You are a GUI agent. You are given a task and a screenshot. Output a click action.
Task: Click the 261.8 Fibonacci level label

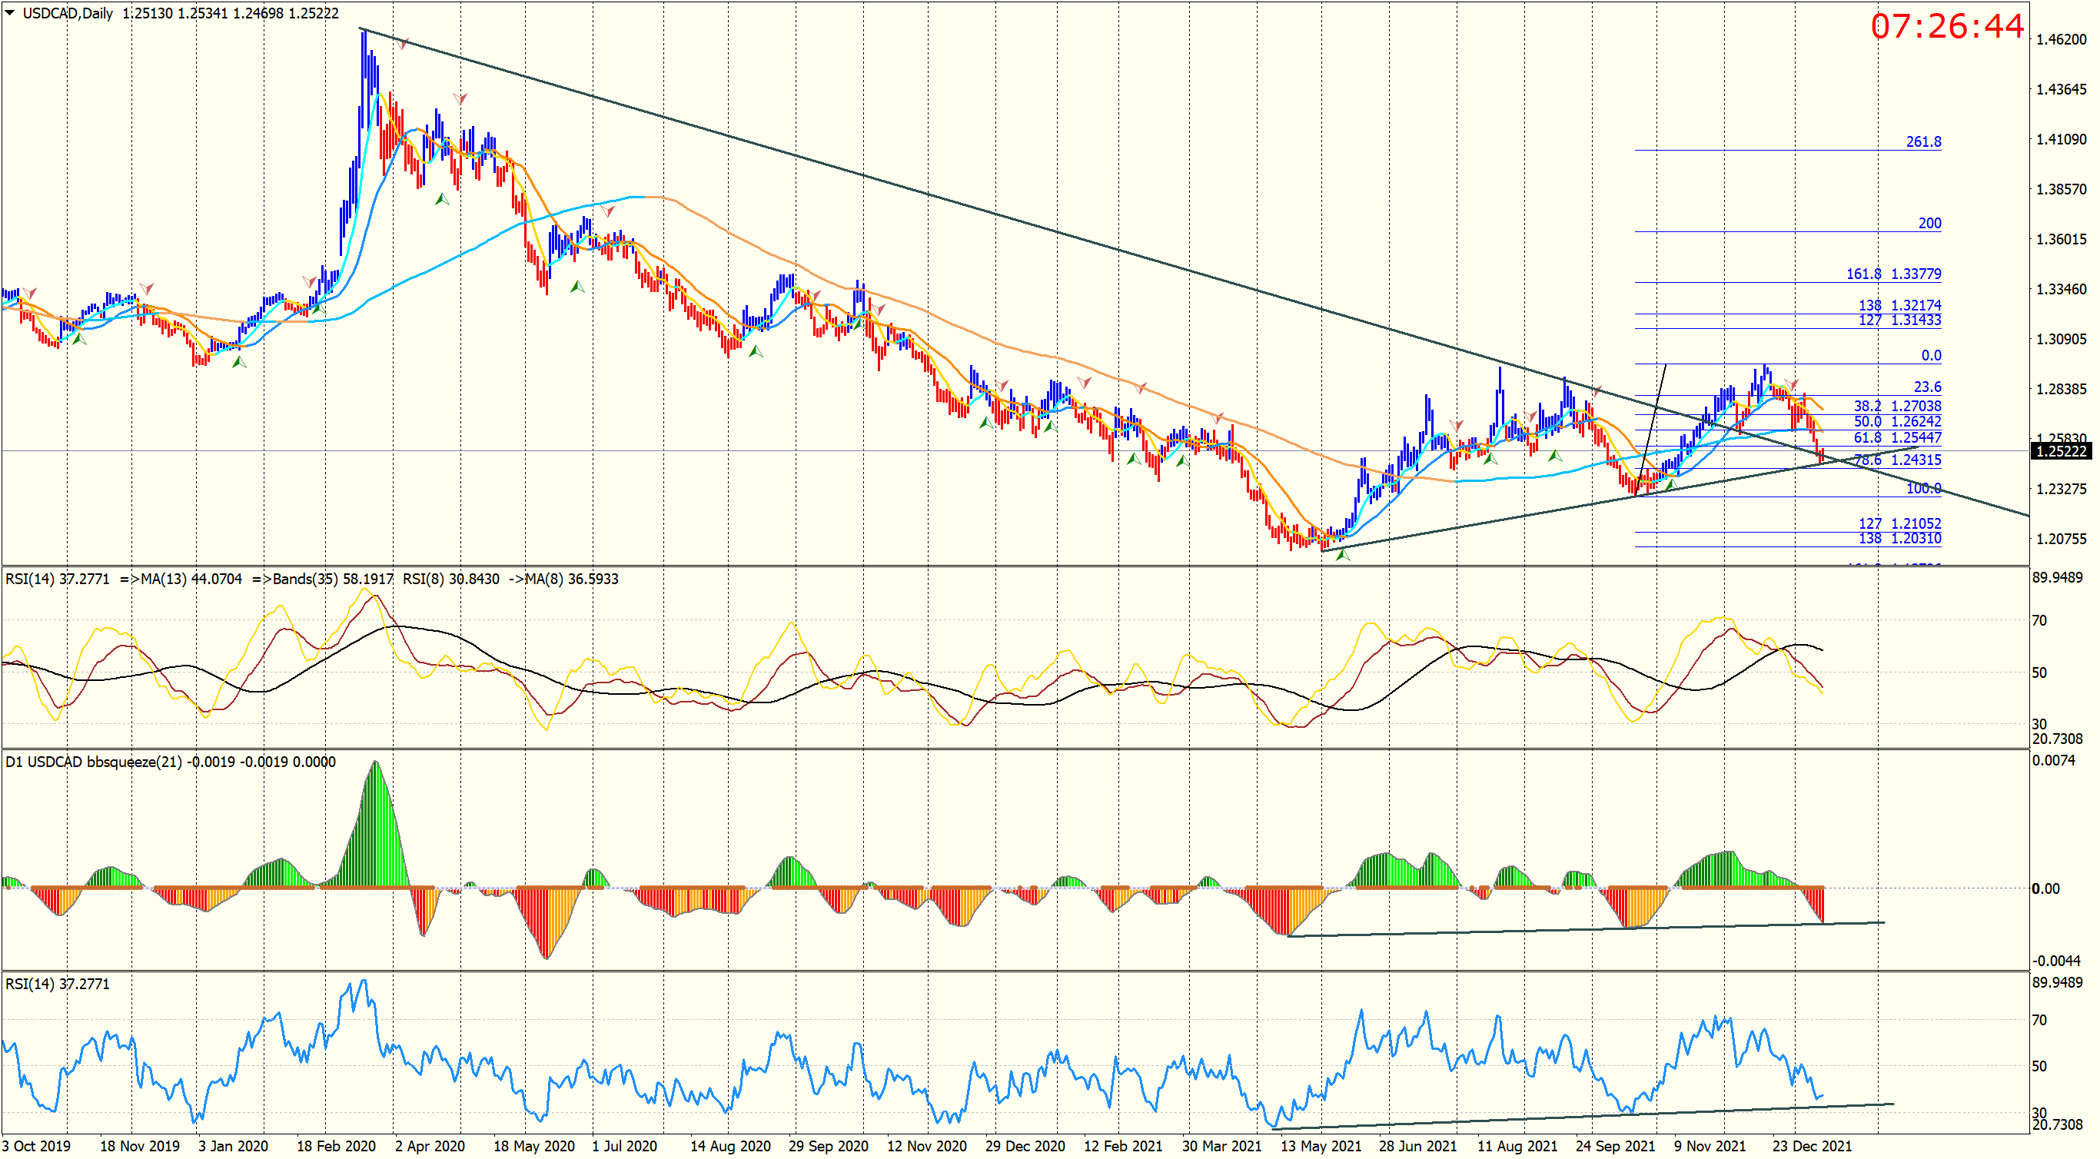pos(1922,142)
